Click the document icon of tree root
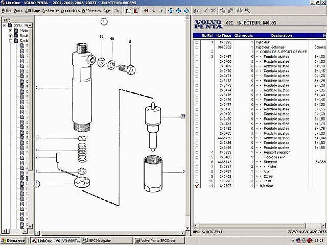327x245 pixels. tap(10, 26)
